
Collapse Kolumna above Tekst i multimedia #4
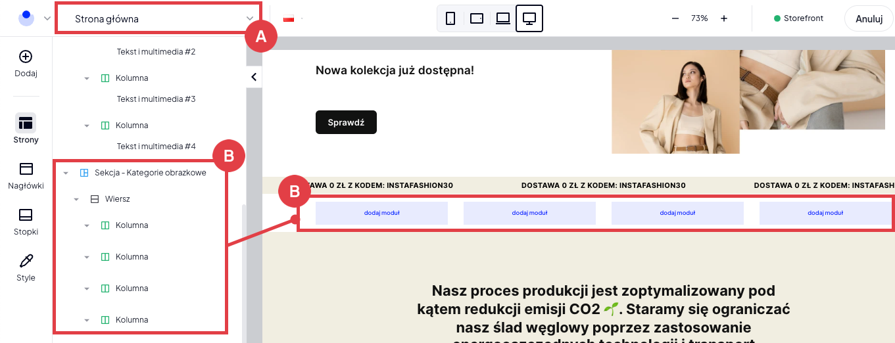point(87,126)
